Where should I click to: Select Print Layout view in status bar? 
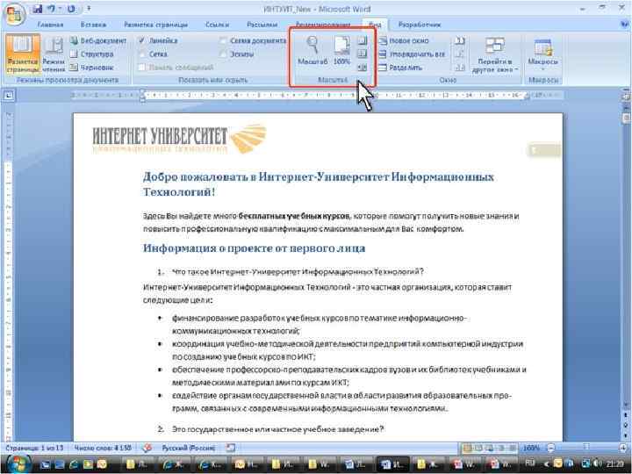[x=468, y=448]
